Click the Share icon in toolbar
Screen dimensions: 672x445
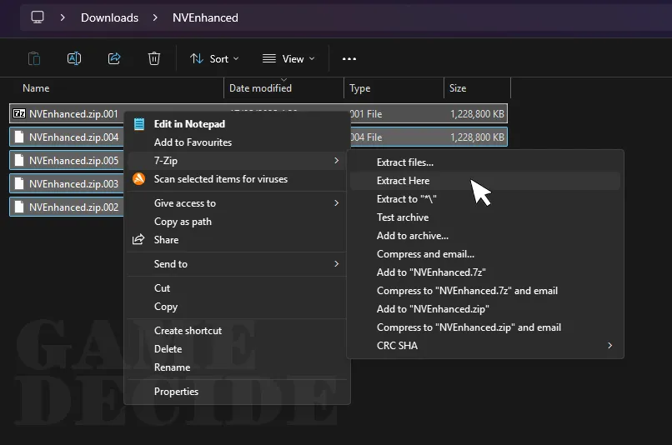(114, 58)
